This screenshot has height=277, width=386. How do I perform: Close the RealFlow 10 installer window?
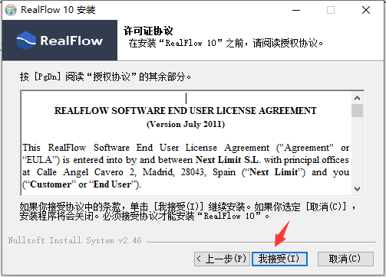pyautogui.click(x=366, y=10)
